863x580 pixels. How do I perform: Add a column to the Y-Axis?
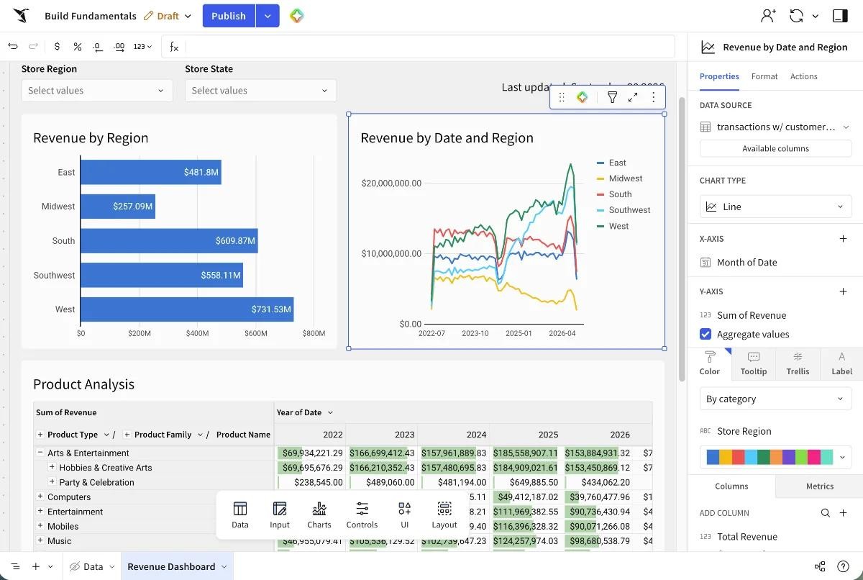(x=843, y=291)
